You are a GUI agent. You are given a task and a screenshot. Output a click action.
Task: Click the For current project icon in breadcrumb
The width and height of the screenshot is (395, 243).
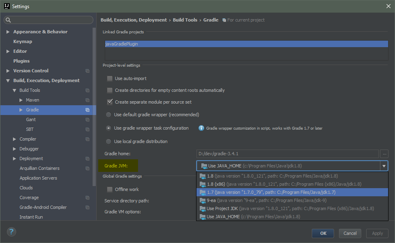click(224, 20)
